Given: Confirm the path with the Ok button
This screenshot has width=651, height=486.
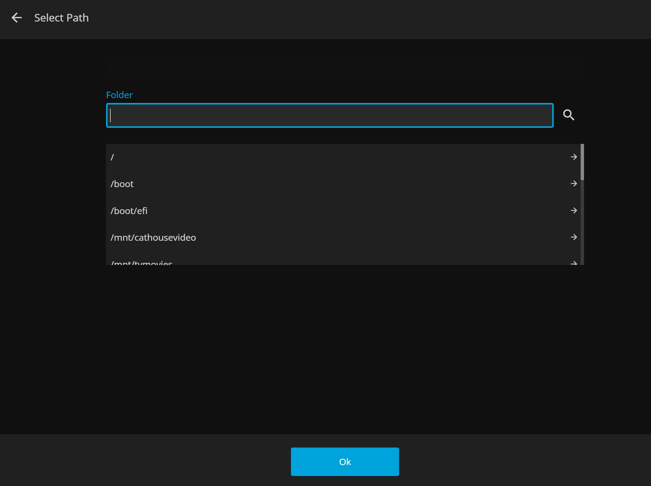Looking at the screenshot, I should tap(345, 462).
